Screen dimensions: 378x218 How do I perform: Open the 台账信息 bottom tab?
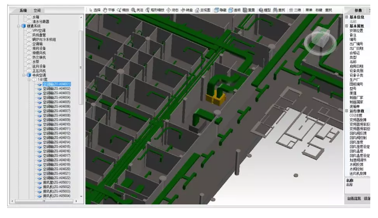pos(354,198)
